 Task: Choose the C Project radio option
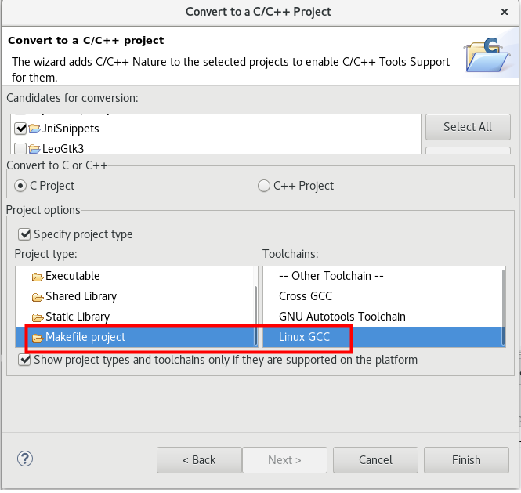(21, 186)
